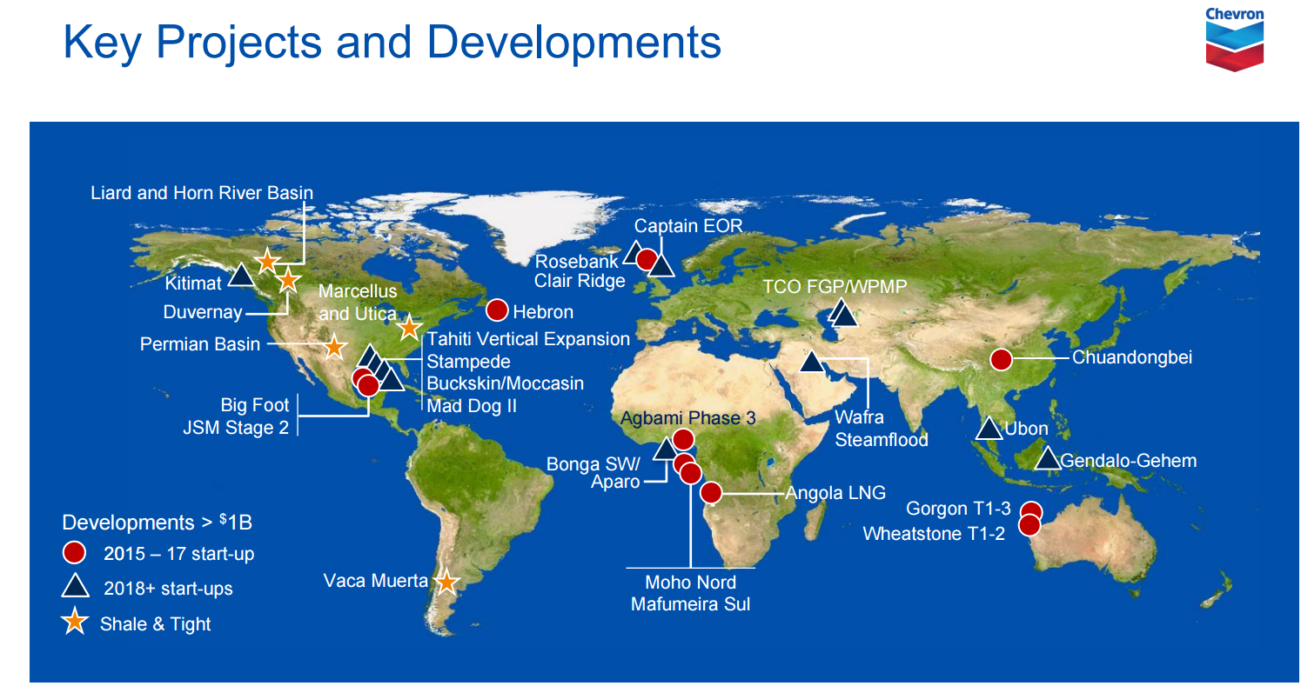The width and height of the screenshot is (1301, 686).
Task: Click the red circle legend symbol
Action: point(75,553)
